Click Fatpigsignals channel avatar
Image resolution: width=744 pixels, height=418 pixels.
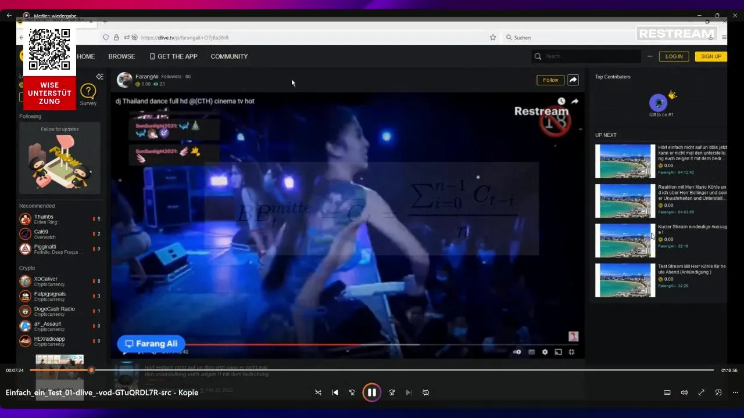25,296
